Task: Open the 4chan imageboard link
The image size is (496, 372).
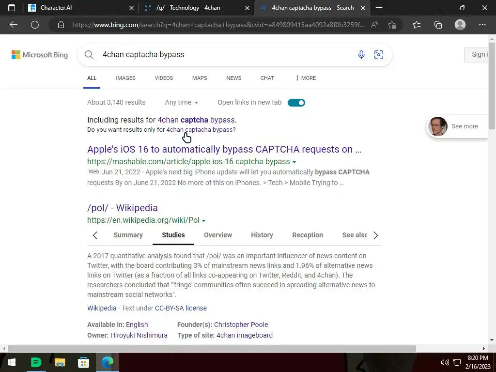Action: tap(245, 335)
